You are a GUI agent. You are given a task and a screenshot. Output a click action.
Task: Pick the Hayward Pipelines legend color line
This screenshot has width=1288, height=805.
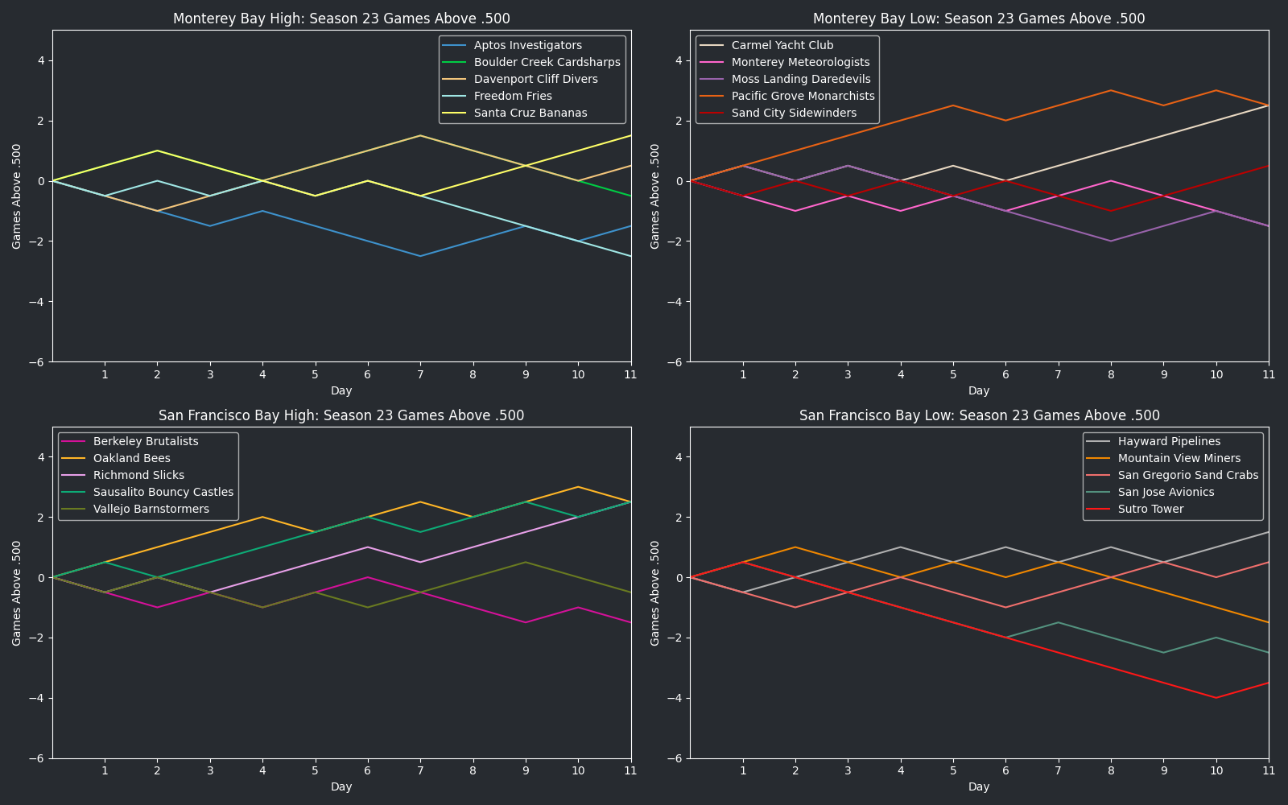tap(1100, 442)
